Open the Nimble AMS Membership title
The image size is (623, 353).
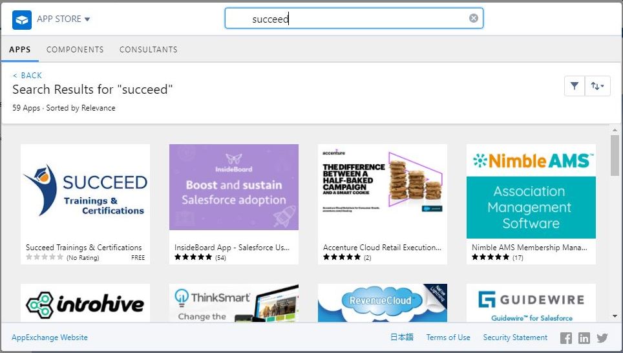click(529, 247)
